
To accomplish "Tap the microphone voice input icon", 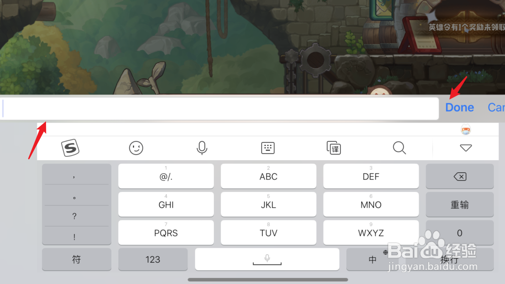I will tap(202, 148).
